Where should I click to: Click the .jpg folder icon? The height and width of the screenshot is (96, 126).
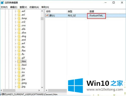point(19,86)
